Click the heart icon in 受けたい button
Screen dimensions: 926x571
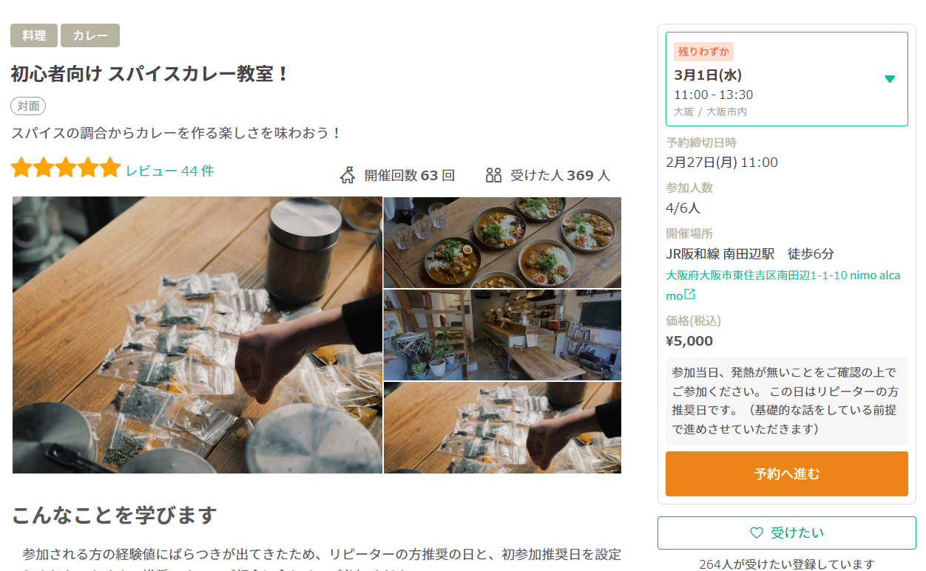(x=756, y=533)
